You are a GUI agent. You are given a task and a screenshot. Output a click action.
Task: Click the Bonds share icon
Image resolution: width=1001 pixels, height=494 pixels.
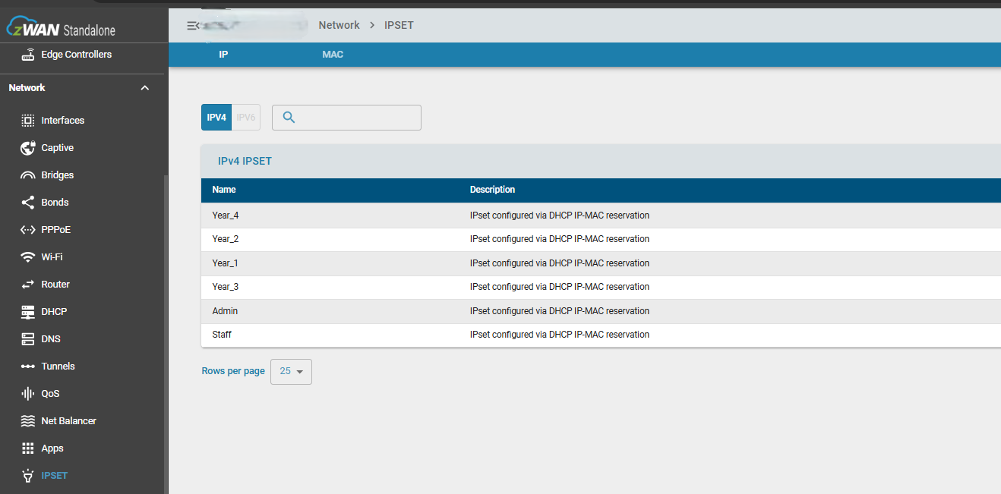pyautogui.click(x=28, y=203)
